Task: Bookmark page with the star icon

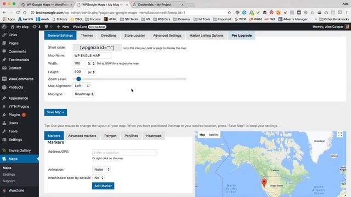Action: (x=229, y=13)
